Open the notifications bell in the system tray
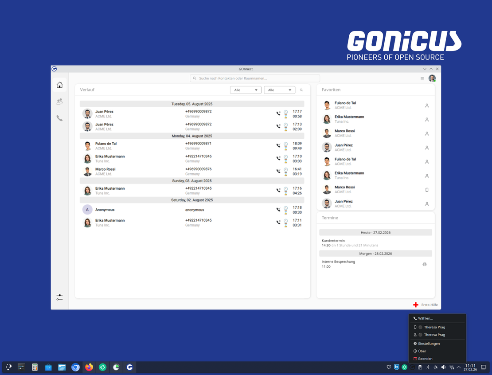Screen dimensions: 492x375 click(x=389, y=367)
